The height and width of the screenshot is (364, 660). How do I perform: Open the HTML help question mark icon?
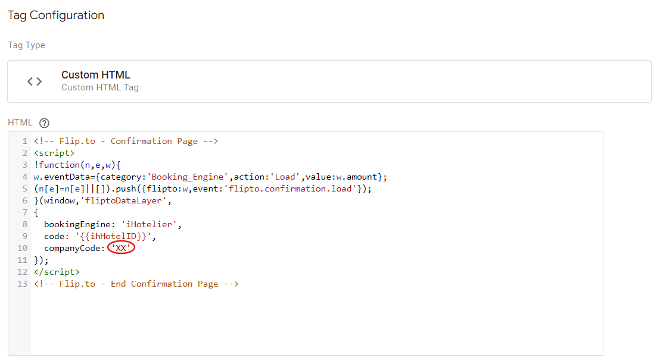[x=44, y=123]
